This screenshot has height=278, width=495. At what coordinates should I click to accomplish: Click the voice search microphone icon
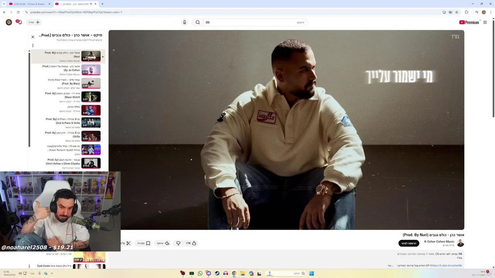[x=184, y=22]
